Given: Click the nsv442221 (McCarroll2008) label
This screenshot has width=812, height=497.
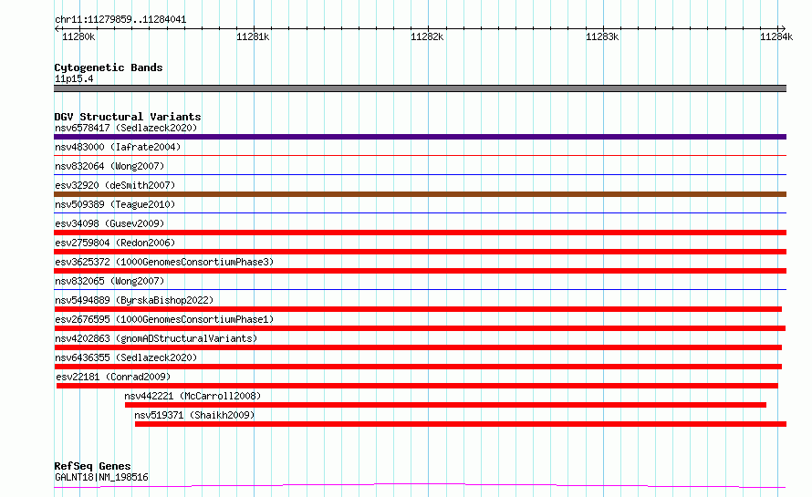Looking at the screenshot, I should click(193, 396).
